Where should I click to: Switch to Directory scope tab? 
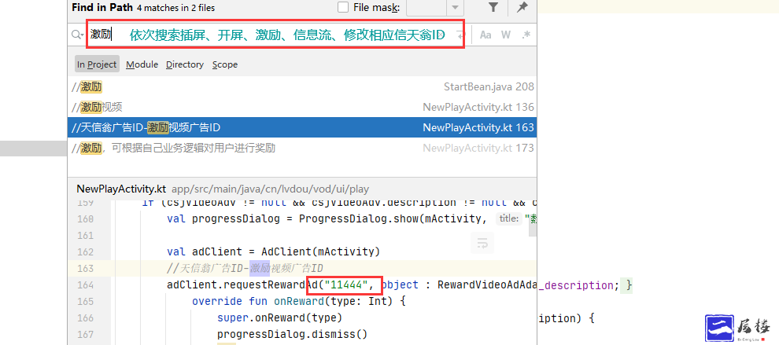tap(185, 64)
